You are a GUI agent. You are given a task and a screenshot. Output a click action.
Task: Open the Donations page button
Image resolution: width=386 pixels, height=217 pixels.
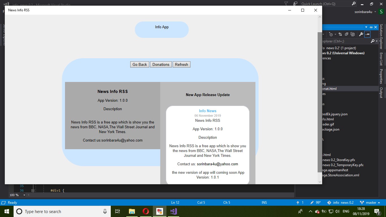coord(161,64)
